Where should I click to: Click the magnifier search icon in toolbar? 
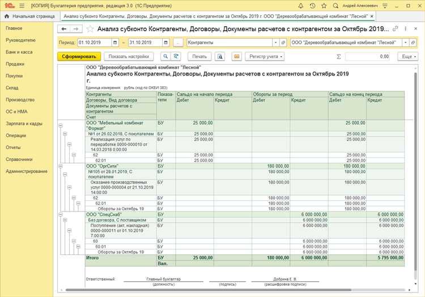tap(165, 57)
